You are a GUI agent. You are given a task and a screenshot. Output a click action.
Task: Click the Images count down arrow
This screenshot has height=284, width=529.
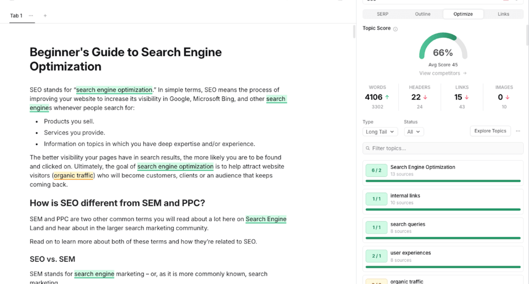click(x=507, y=97)
